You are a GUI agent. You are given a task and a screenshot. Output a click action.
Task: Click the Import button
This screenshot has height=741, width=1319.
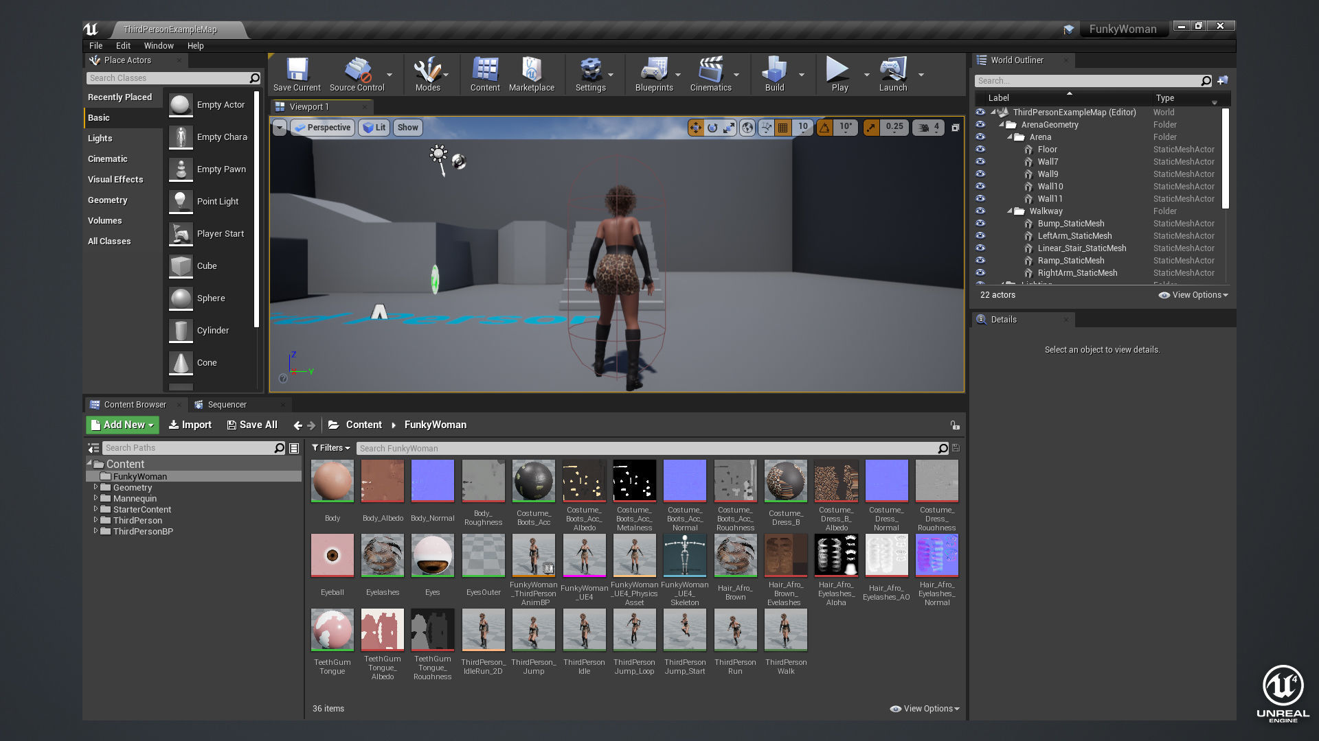(190, 425)
